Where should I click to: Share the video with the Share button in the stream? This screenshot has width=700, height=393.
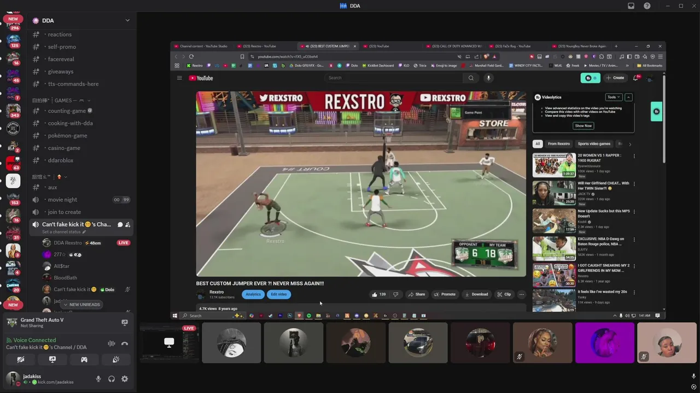coord(417,294)
